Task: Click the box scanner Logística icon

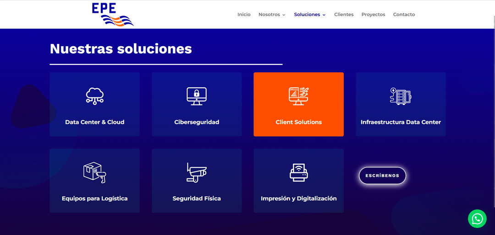Action: coord(94,172)
